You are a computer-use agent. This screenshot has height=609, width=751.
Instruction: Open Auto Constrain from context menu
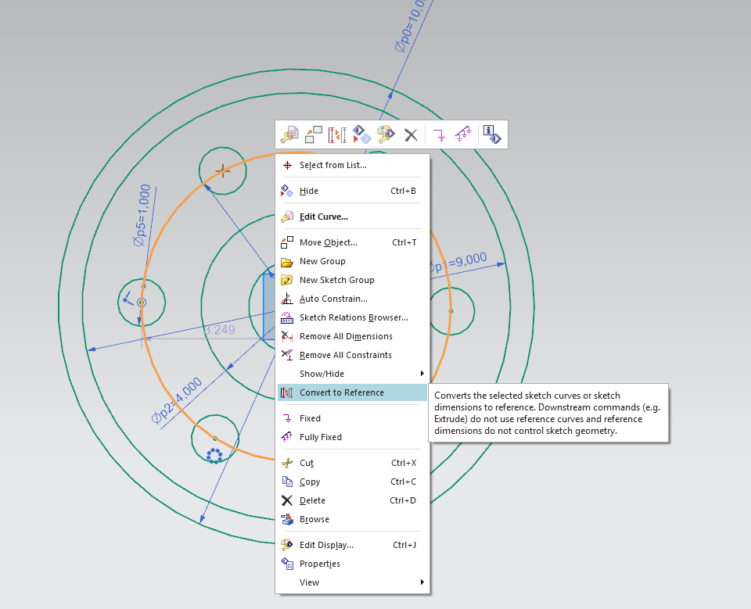click(x=333, y=299)
